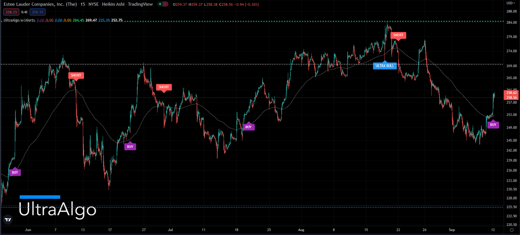This screenshot has width=520, height=235.
Task: Click the SHORT signal before Jul
Action: [x=164, y=87]
